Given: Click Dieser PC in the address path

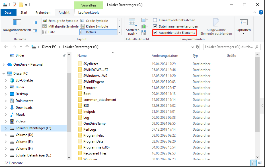Looking at the screenshot, I should pos(49,47).
